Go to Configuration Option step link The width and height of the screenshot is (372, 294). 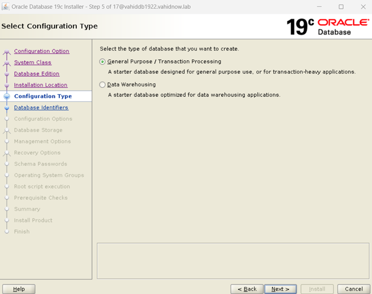point(42,51)
